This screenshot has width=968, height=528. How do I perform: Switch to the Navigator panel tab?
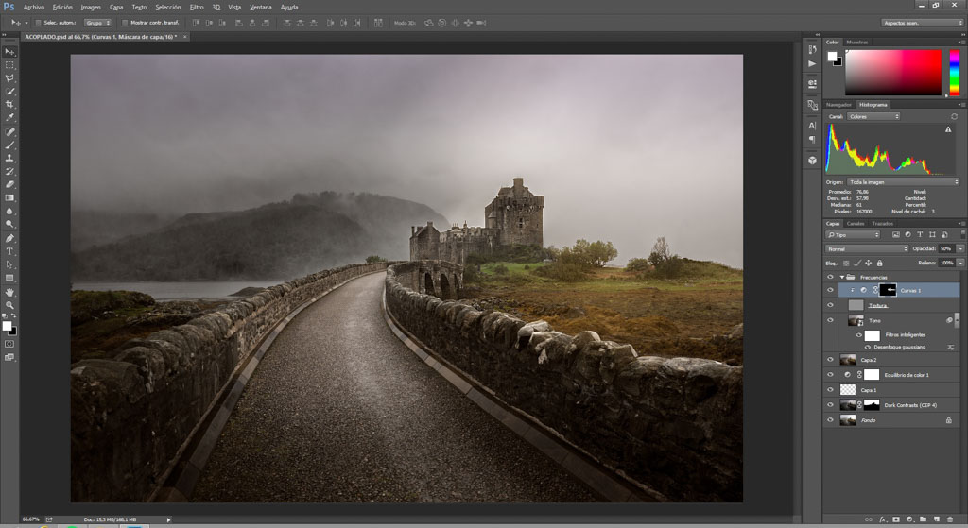click(x=838, y=104)
